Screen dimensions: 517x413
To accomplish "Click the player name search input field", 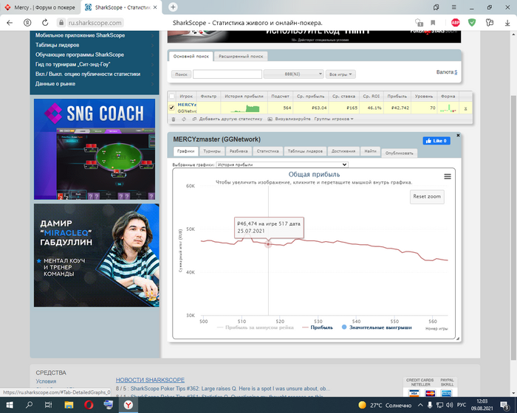I will [x=227, y=74].
